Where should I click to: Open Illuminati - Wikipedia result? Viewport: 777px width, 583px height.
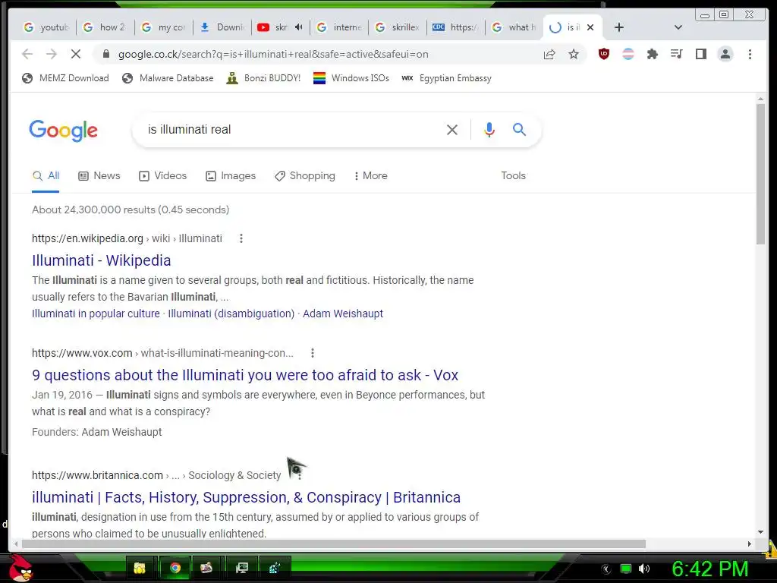pos(102,260)
